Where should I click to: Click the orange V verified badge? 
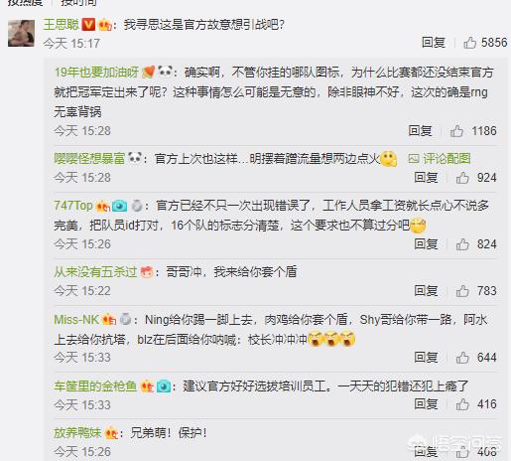coord(88,25)
